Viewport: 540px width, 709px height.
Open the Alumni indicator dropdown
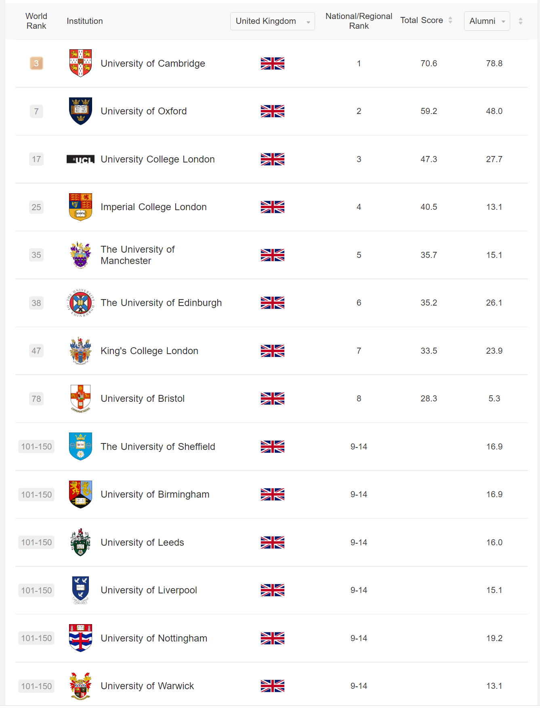pos(487,21)
